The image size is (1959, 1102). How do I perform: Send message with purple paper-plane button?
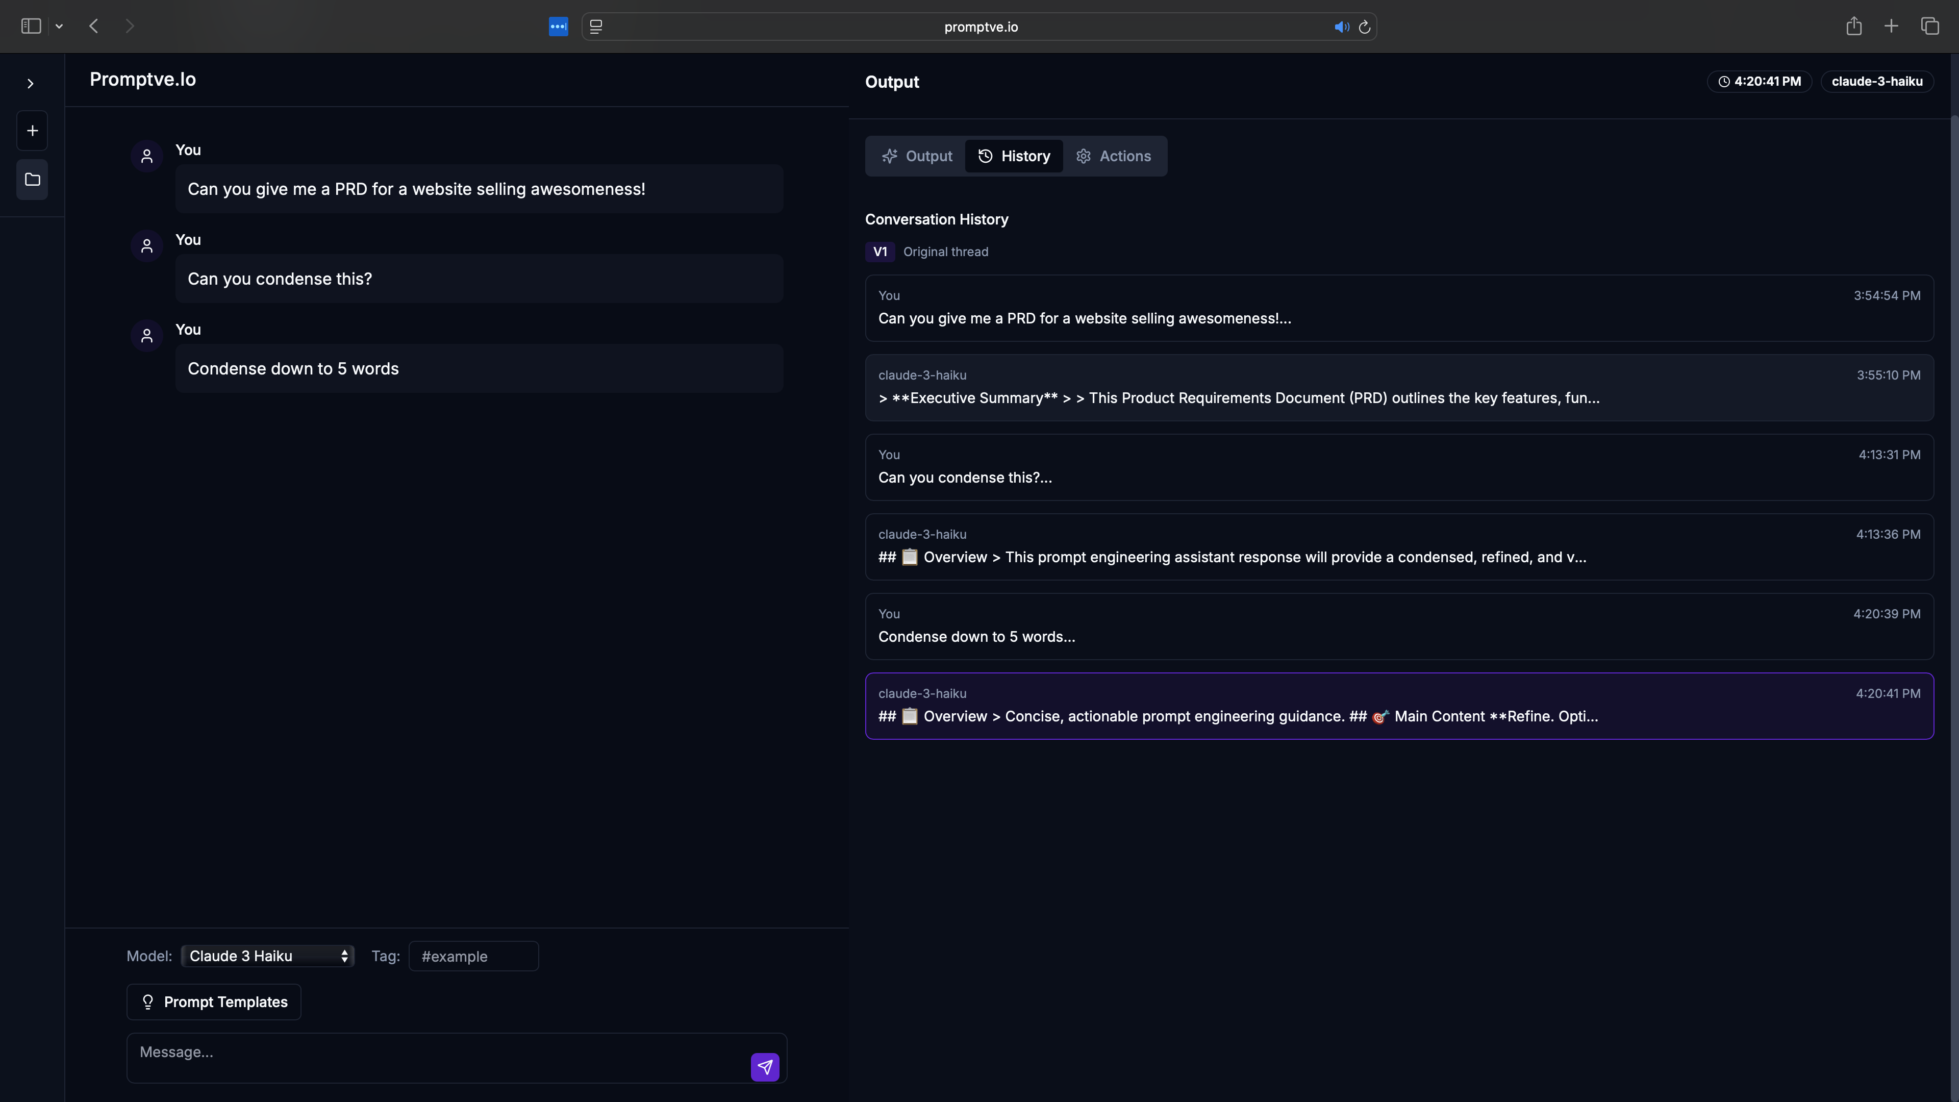coord(764,1066)
